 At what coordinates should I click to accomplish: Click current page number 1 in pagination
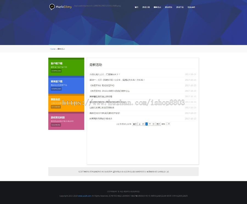tap(147, 124)
